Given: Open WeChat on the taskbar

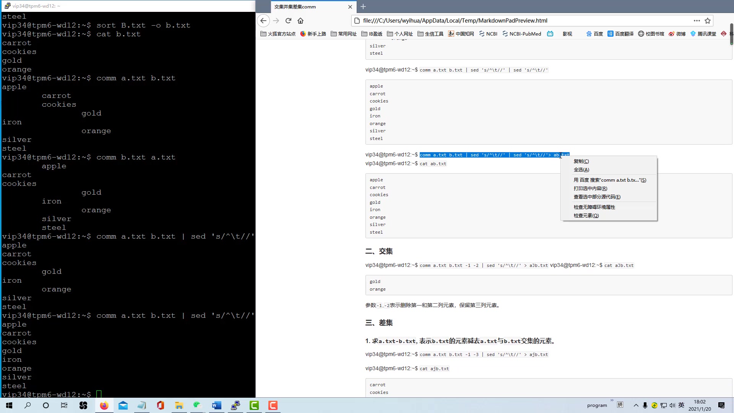Looking at the screenshot, I should click(x=198, y=405).
